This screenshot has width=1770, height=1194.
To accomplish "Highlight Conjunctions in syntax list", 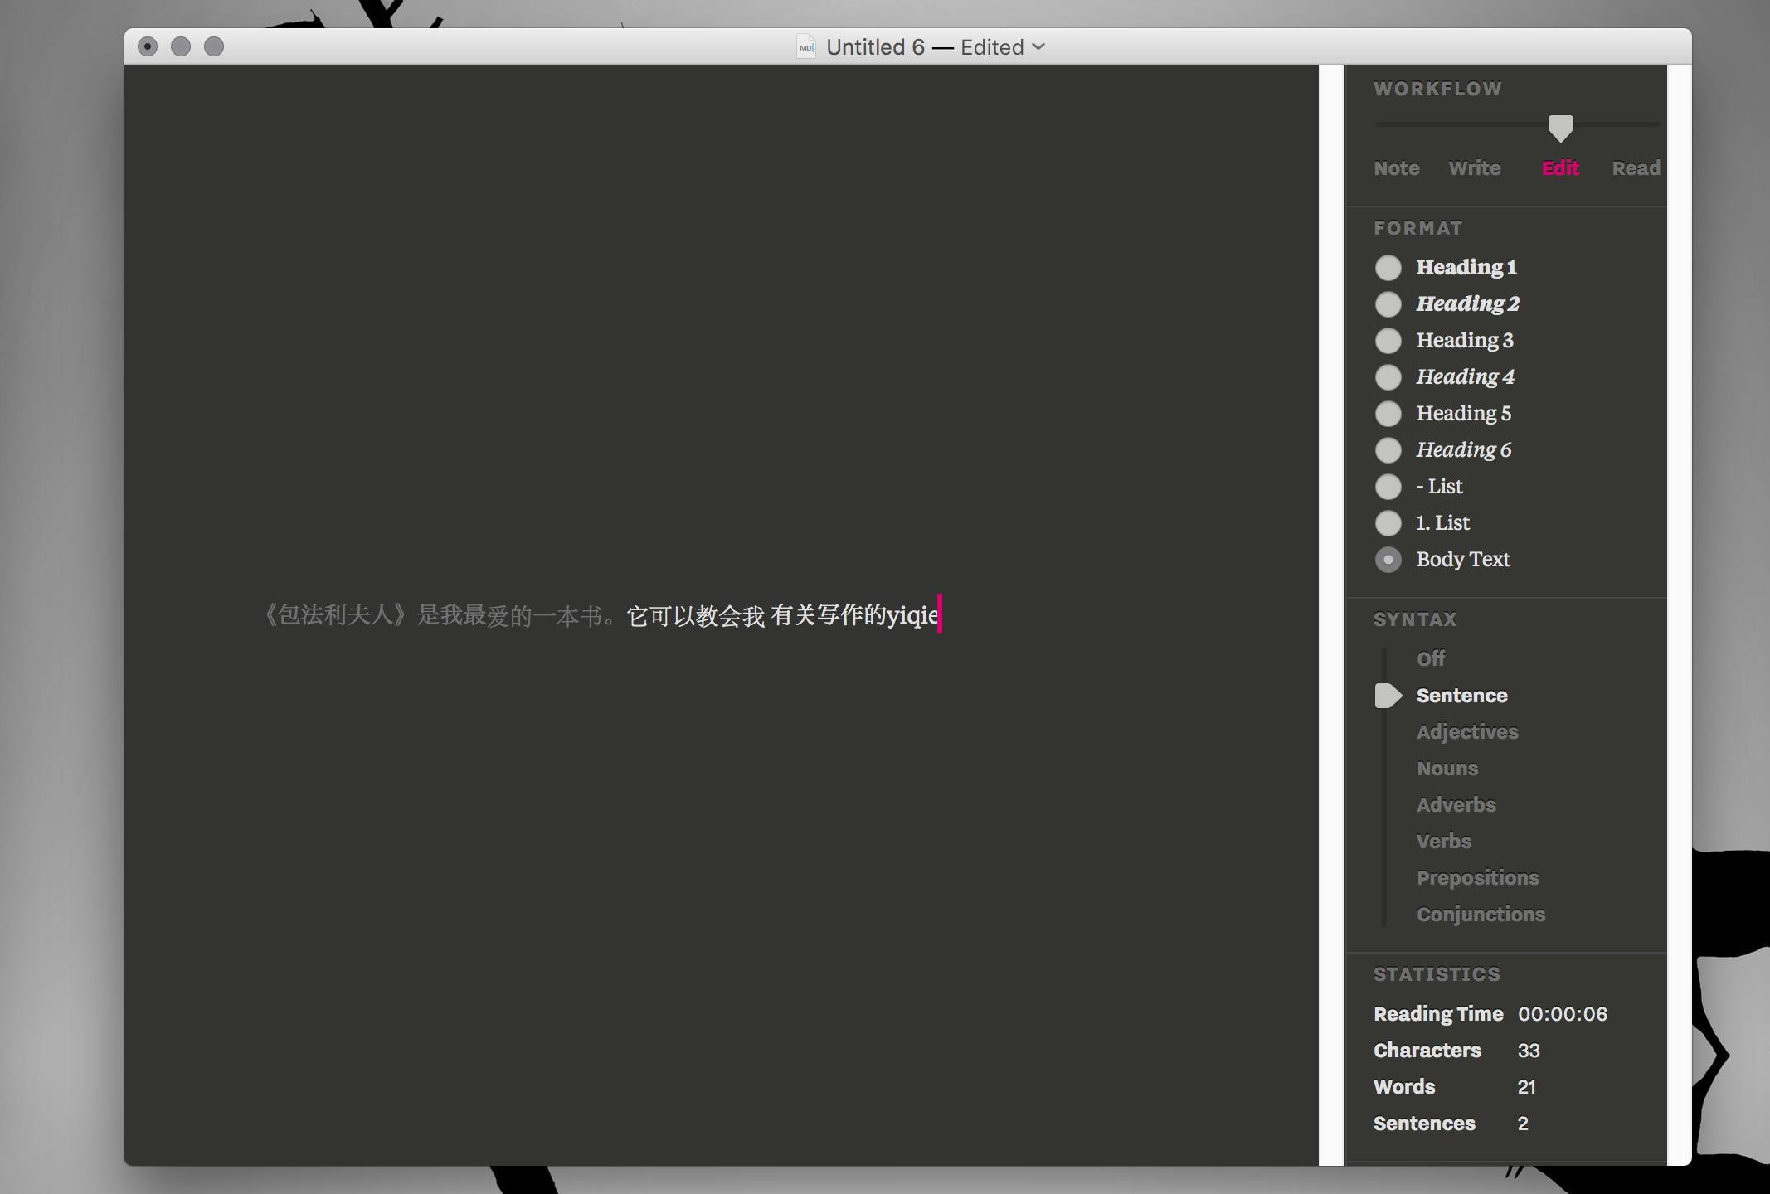I will tap(1481, 915).
